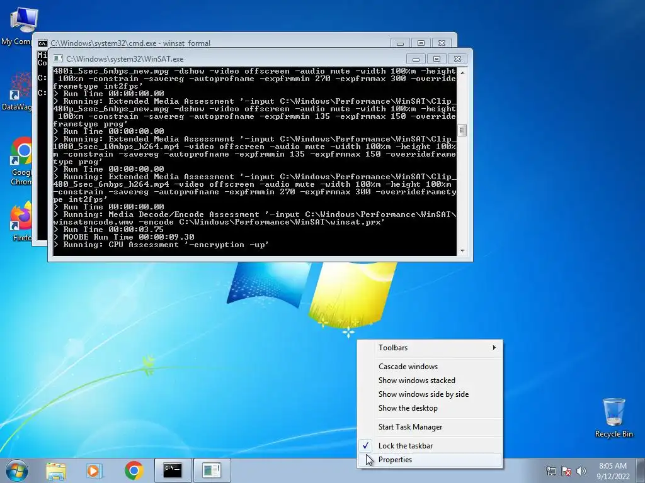Minimize the WinSAT.exe window

416,59
